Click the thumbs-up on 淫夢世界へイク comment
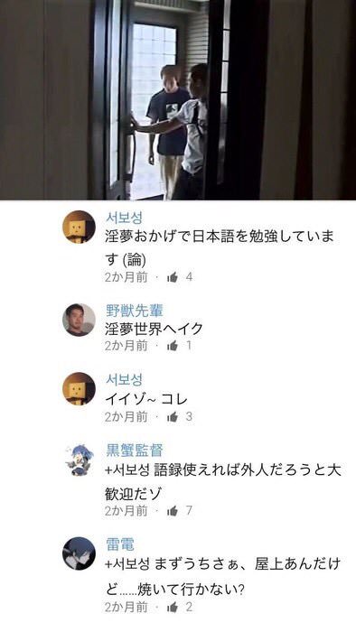 (x=173, y=346)
